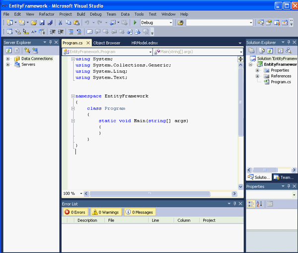Toggle the 0 Messages filter
The width and height of the screenshot is (298, 253).
pyautogui.click(x=140, y=212)
